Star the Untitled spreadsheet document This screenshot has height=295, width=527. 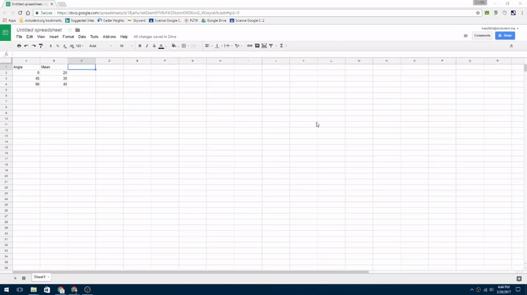pyautogui.click(x=70, y=30)
